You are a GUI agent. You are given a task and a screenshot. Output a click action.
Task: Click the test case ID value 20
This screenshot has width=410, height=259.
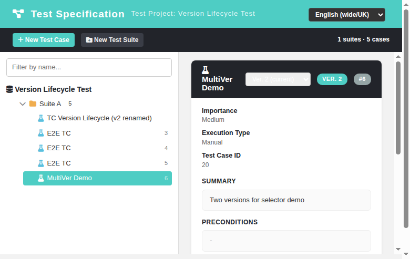205,165
